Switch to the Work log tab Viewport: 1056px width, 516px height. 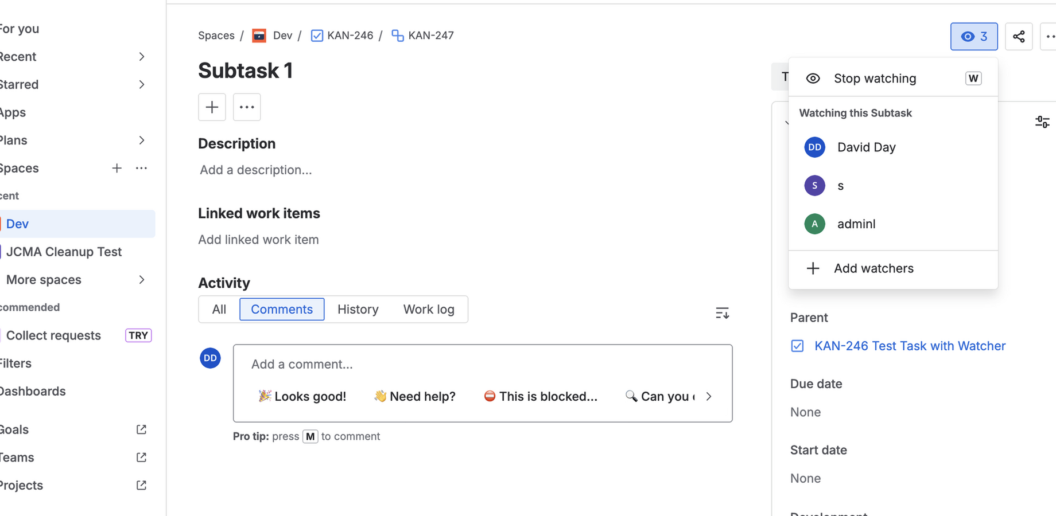click(428, 309)
